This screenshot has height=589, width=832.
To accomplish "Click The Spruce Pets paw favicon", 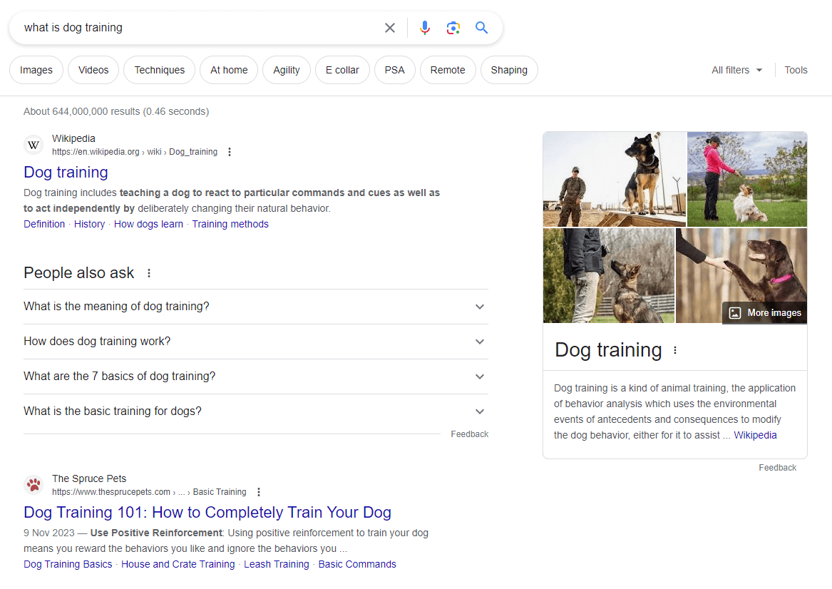I will click(34, 484).
